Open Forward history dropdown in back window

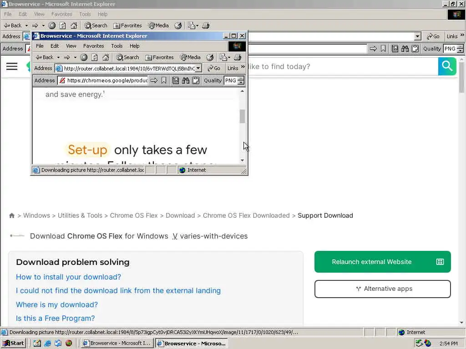[43, 25]
